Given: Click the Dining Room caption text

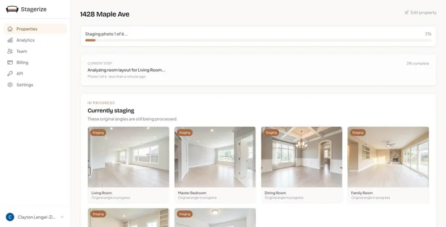Looking at the screenshot, I should point(275,193).
